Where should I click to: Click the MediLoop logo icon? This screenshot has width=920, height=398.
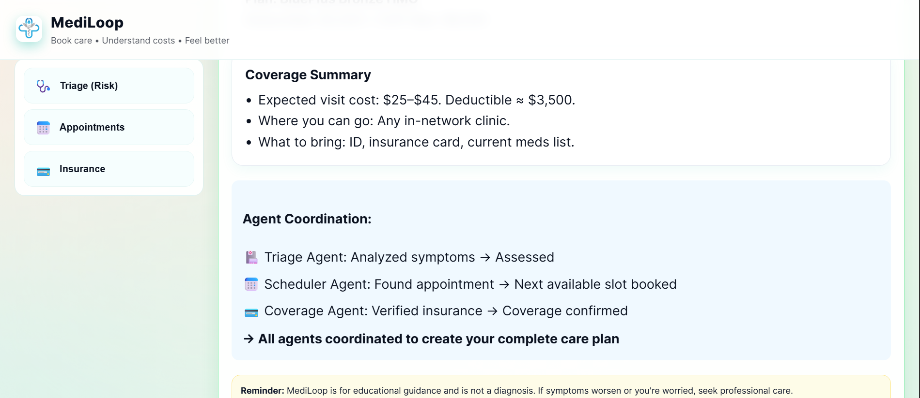29,29
